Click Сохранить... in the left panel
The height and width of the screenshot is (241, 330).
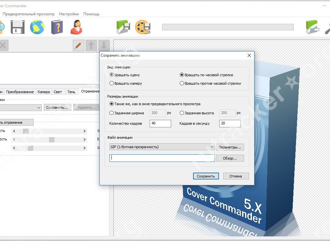[x=57, y=107]
